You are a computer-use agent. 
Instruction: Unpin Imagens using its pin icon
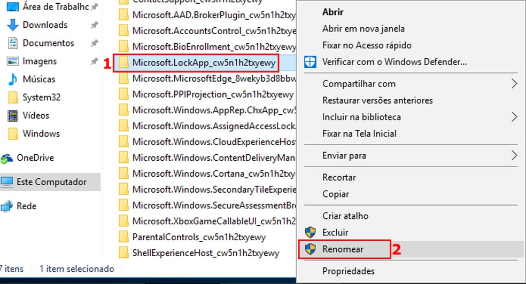point(94,61)
